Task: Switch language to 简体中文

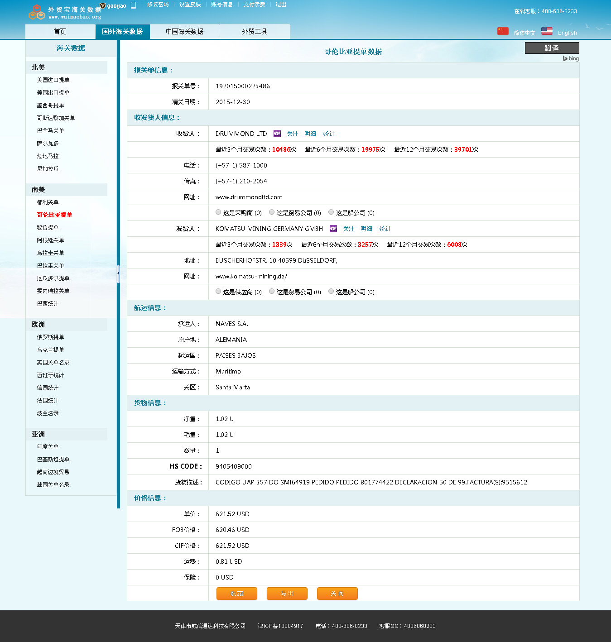Action: pyautogui.click(x=524, y=33)
